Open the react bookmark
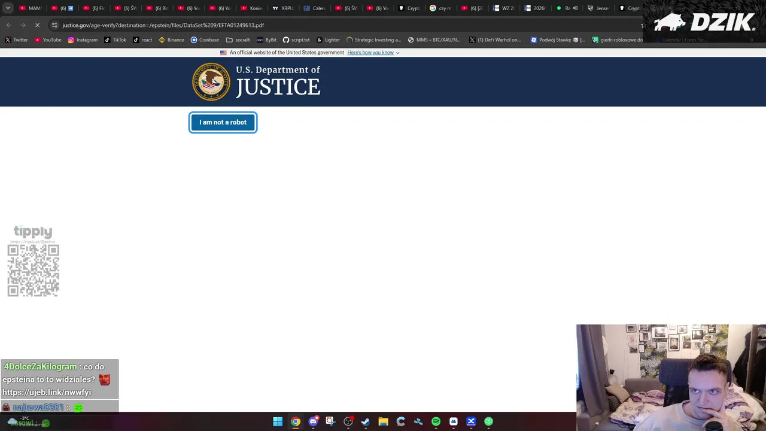 142,40
